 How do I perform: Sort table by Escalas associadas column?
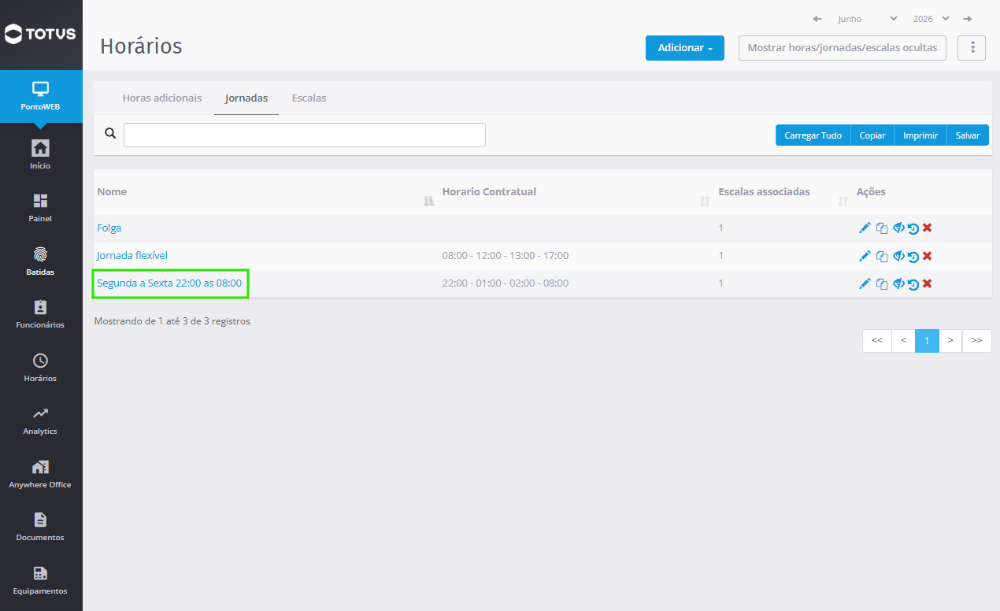click(x=843, y=202)
